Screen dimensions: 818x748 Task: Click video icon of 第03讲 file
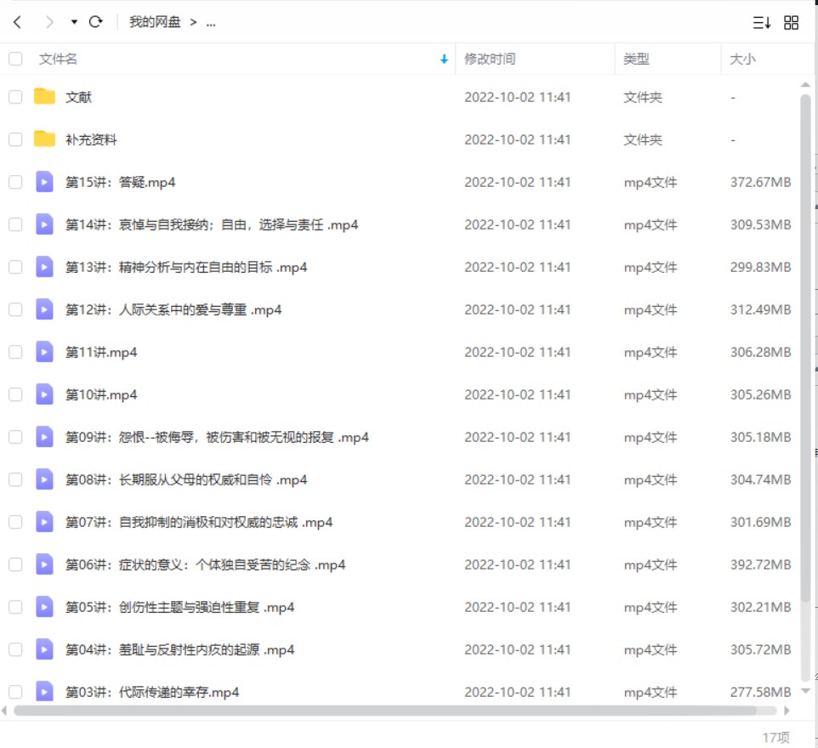point(44,691)
